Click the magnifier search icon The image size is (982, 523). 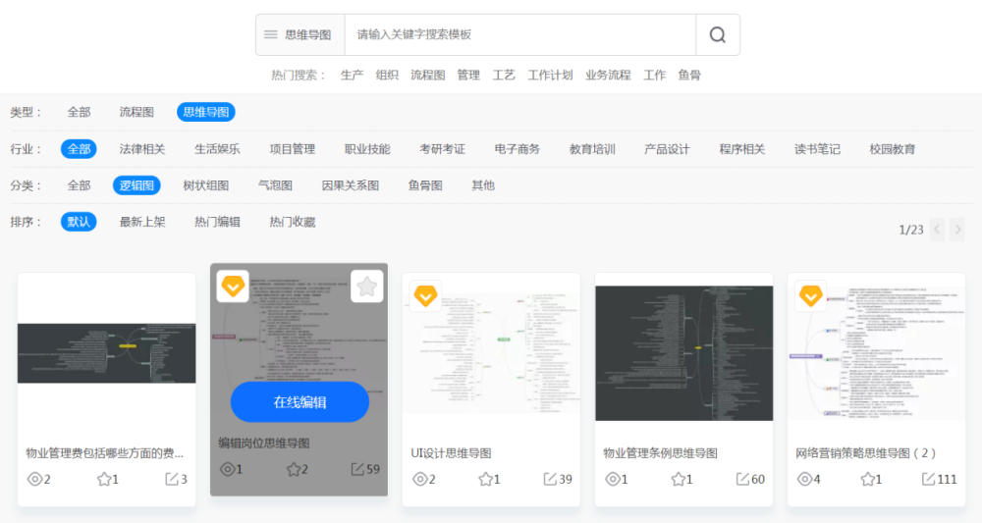coord(718,35)
